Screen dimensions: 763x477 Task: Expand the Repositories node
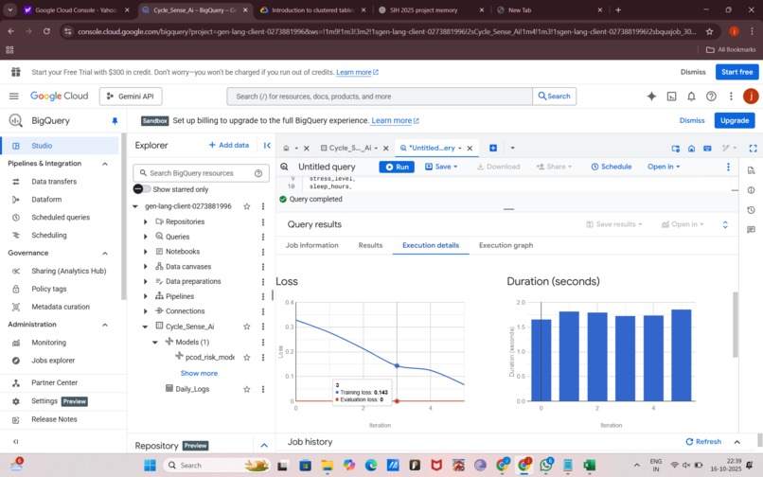click(145, 222)
